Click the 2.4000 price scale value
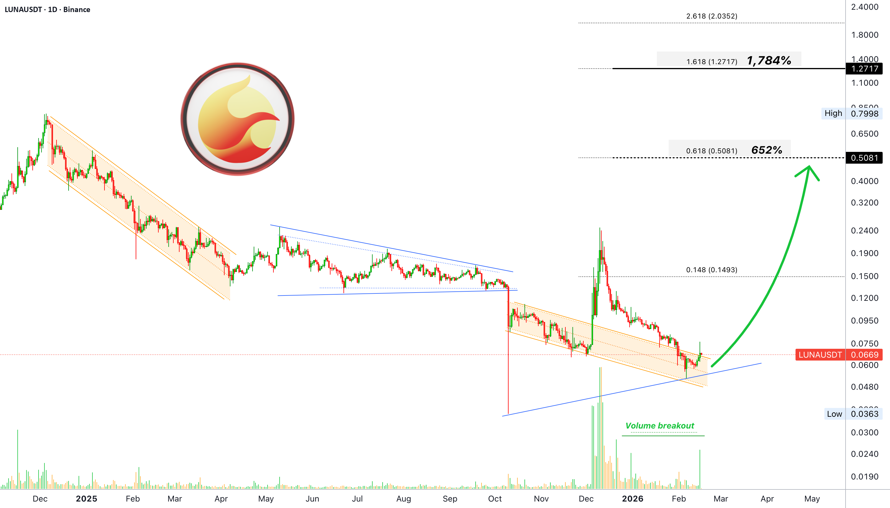This screenshot has width=890, height=508. click(x=864, y=7)
